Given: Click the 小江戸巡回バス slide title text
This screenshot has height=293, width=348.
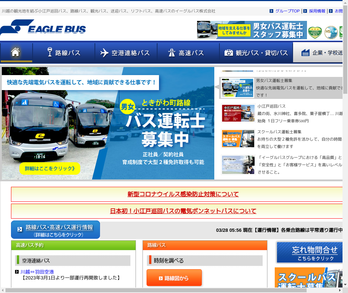Looking at the screenshot, I should tap(271, 106).
